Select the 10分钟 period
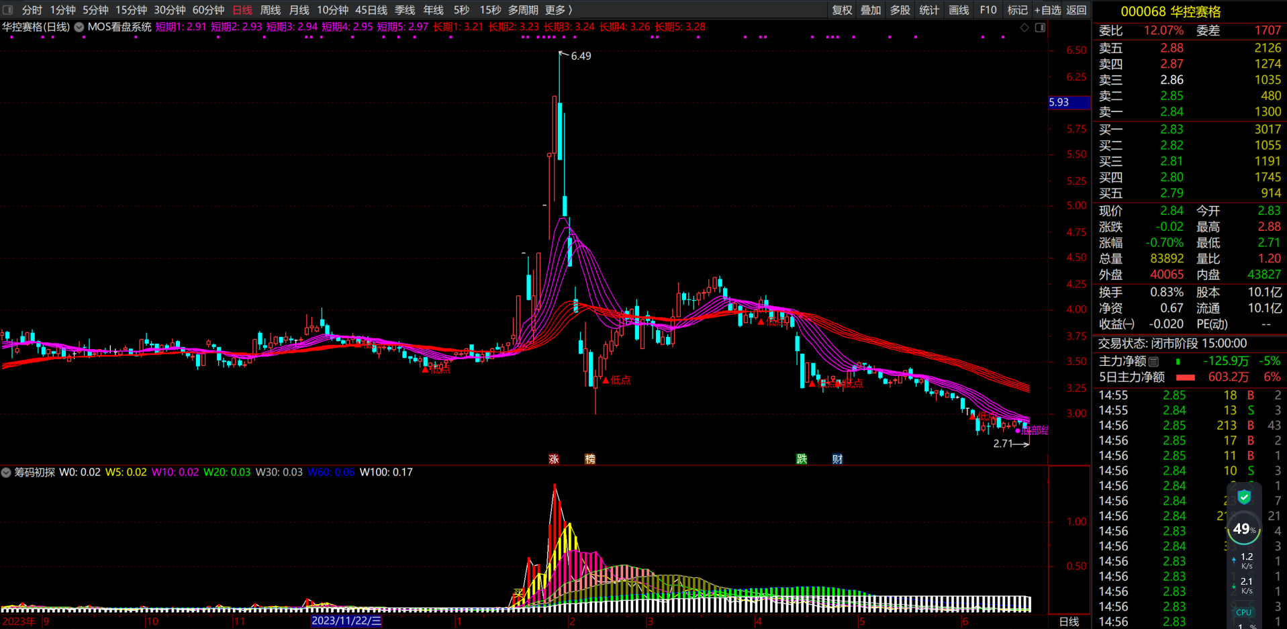The image size is (1287, 629). click(x=333, y=10)
